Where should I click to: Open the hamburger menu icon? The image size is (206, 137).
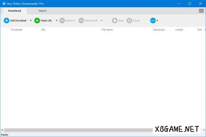click(x=201, y=11)
